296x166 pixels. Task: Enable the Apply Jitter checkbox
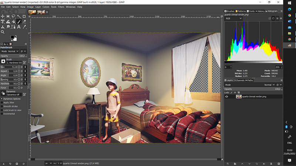(1, 103)
